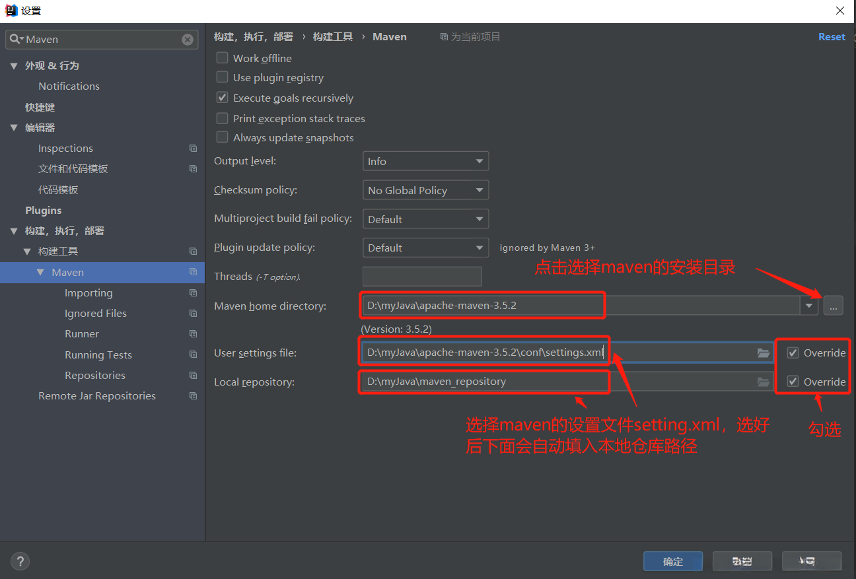Click the Cancel button right of 确定
The height and width of the screenshot is (579, 856).
coord(742,561)
